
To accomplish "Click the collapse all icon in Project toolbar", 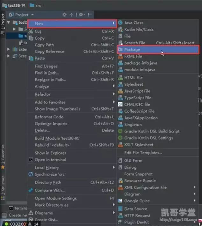I will click(72, 15).
